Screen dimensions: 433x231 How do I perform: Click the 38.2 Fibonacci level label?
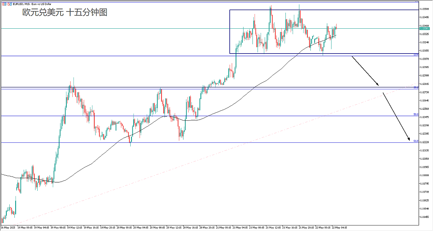(x=416, y=87)
